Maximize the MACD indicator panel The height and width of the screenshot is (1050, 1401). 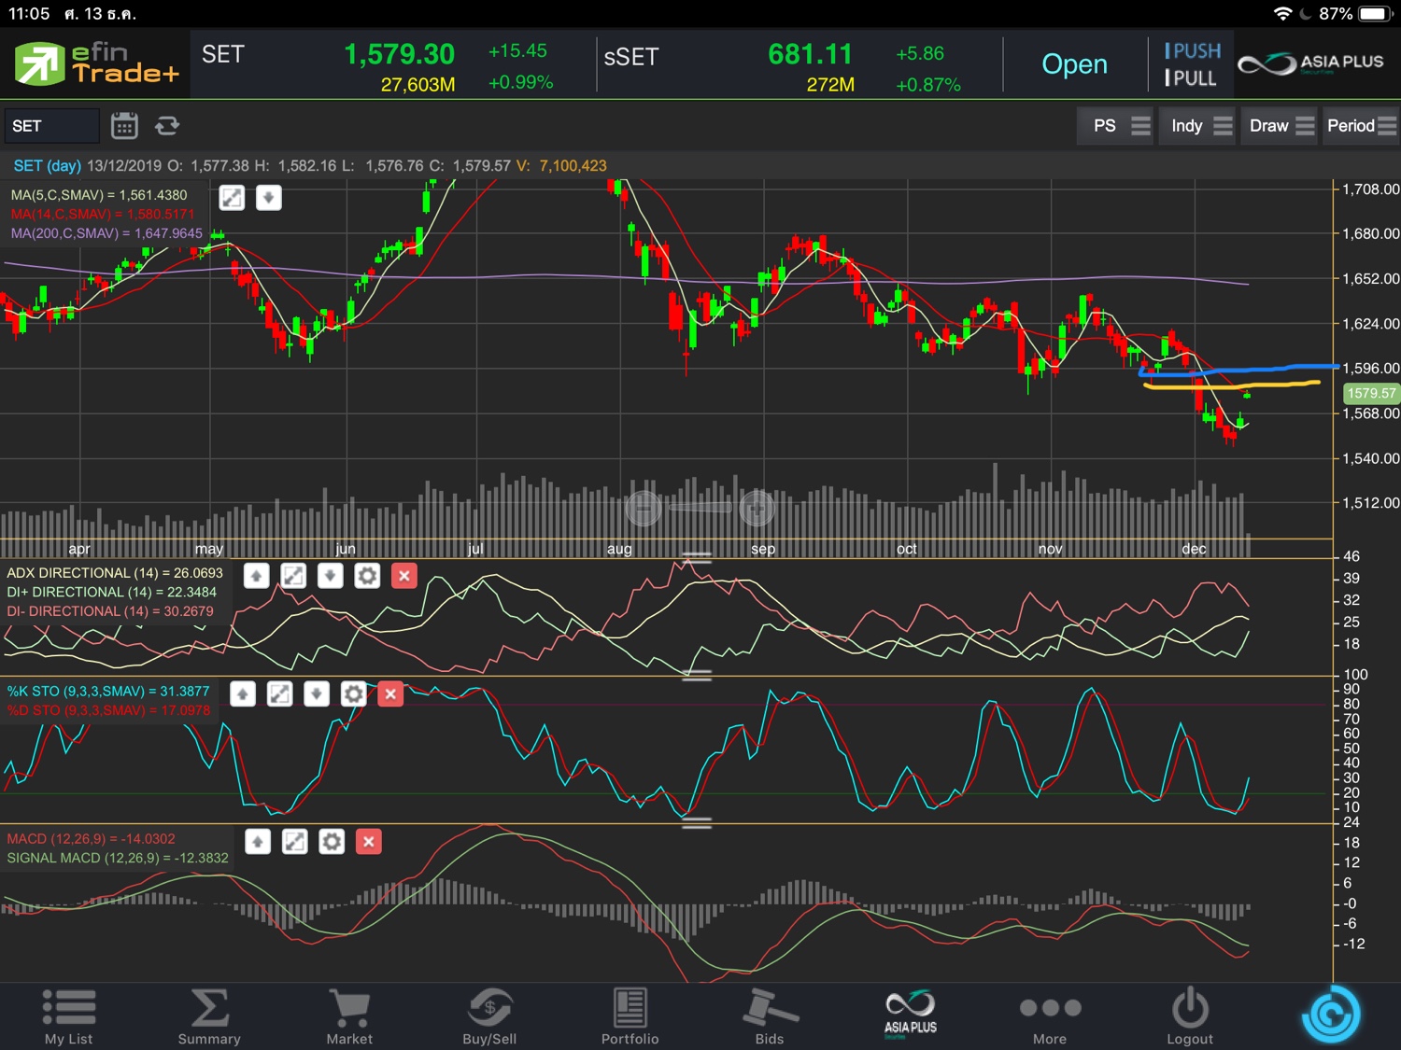(x=294, y=842)
